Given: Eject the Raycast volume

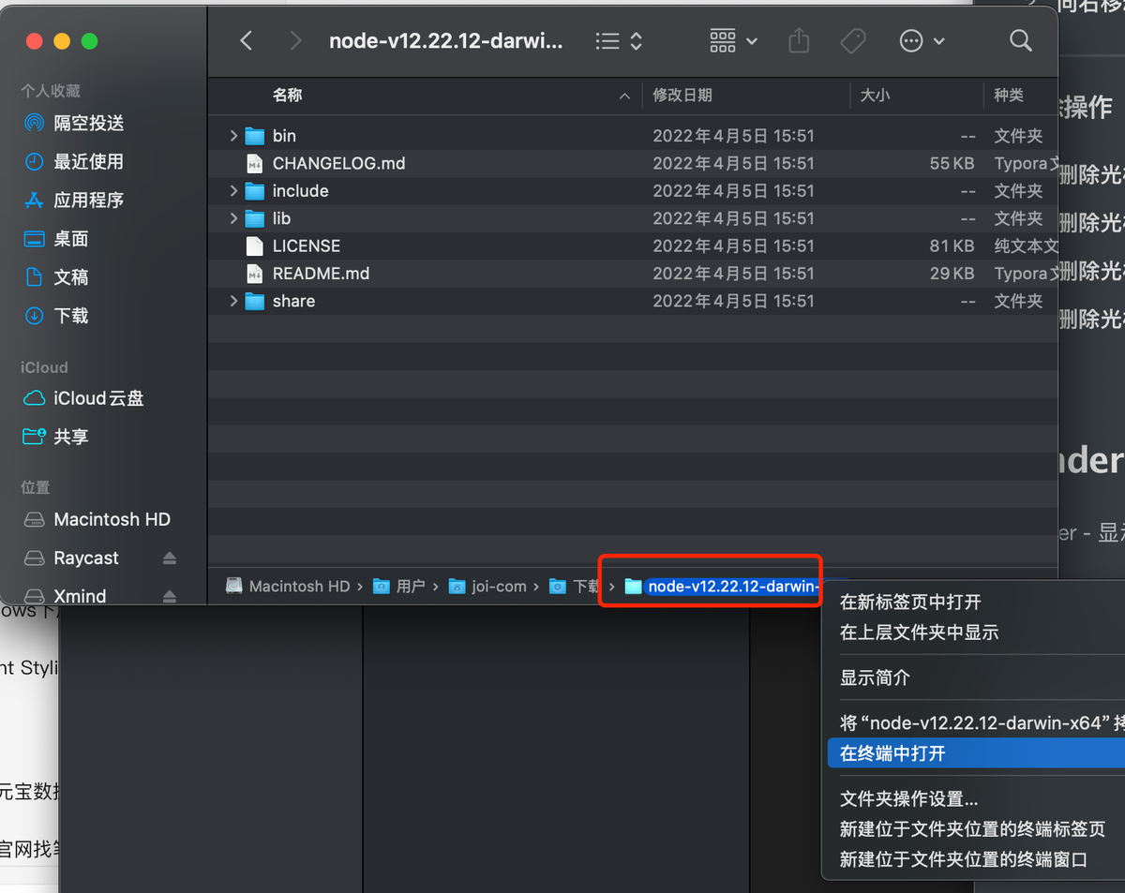Looking at the screenshot, I should (169, 558).
